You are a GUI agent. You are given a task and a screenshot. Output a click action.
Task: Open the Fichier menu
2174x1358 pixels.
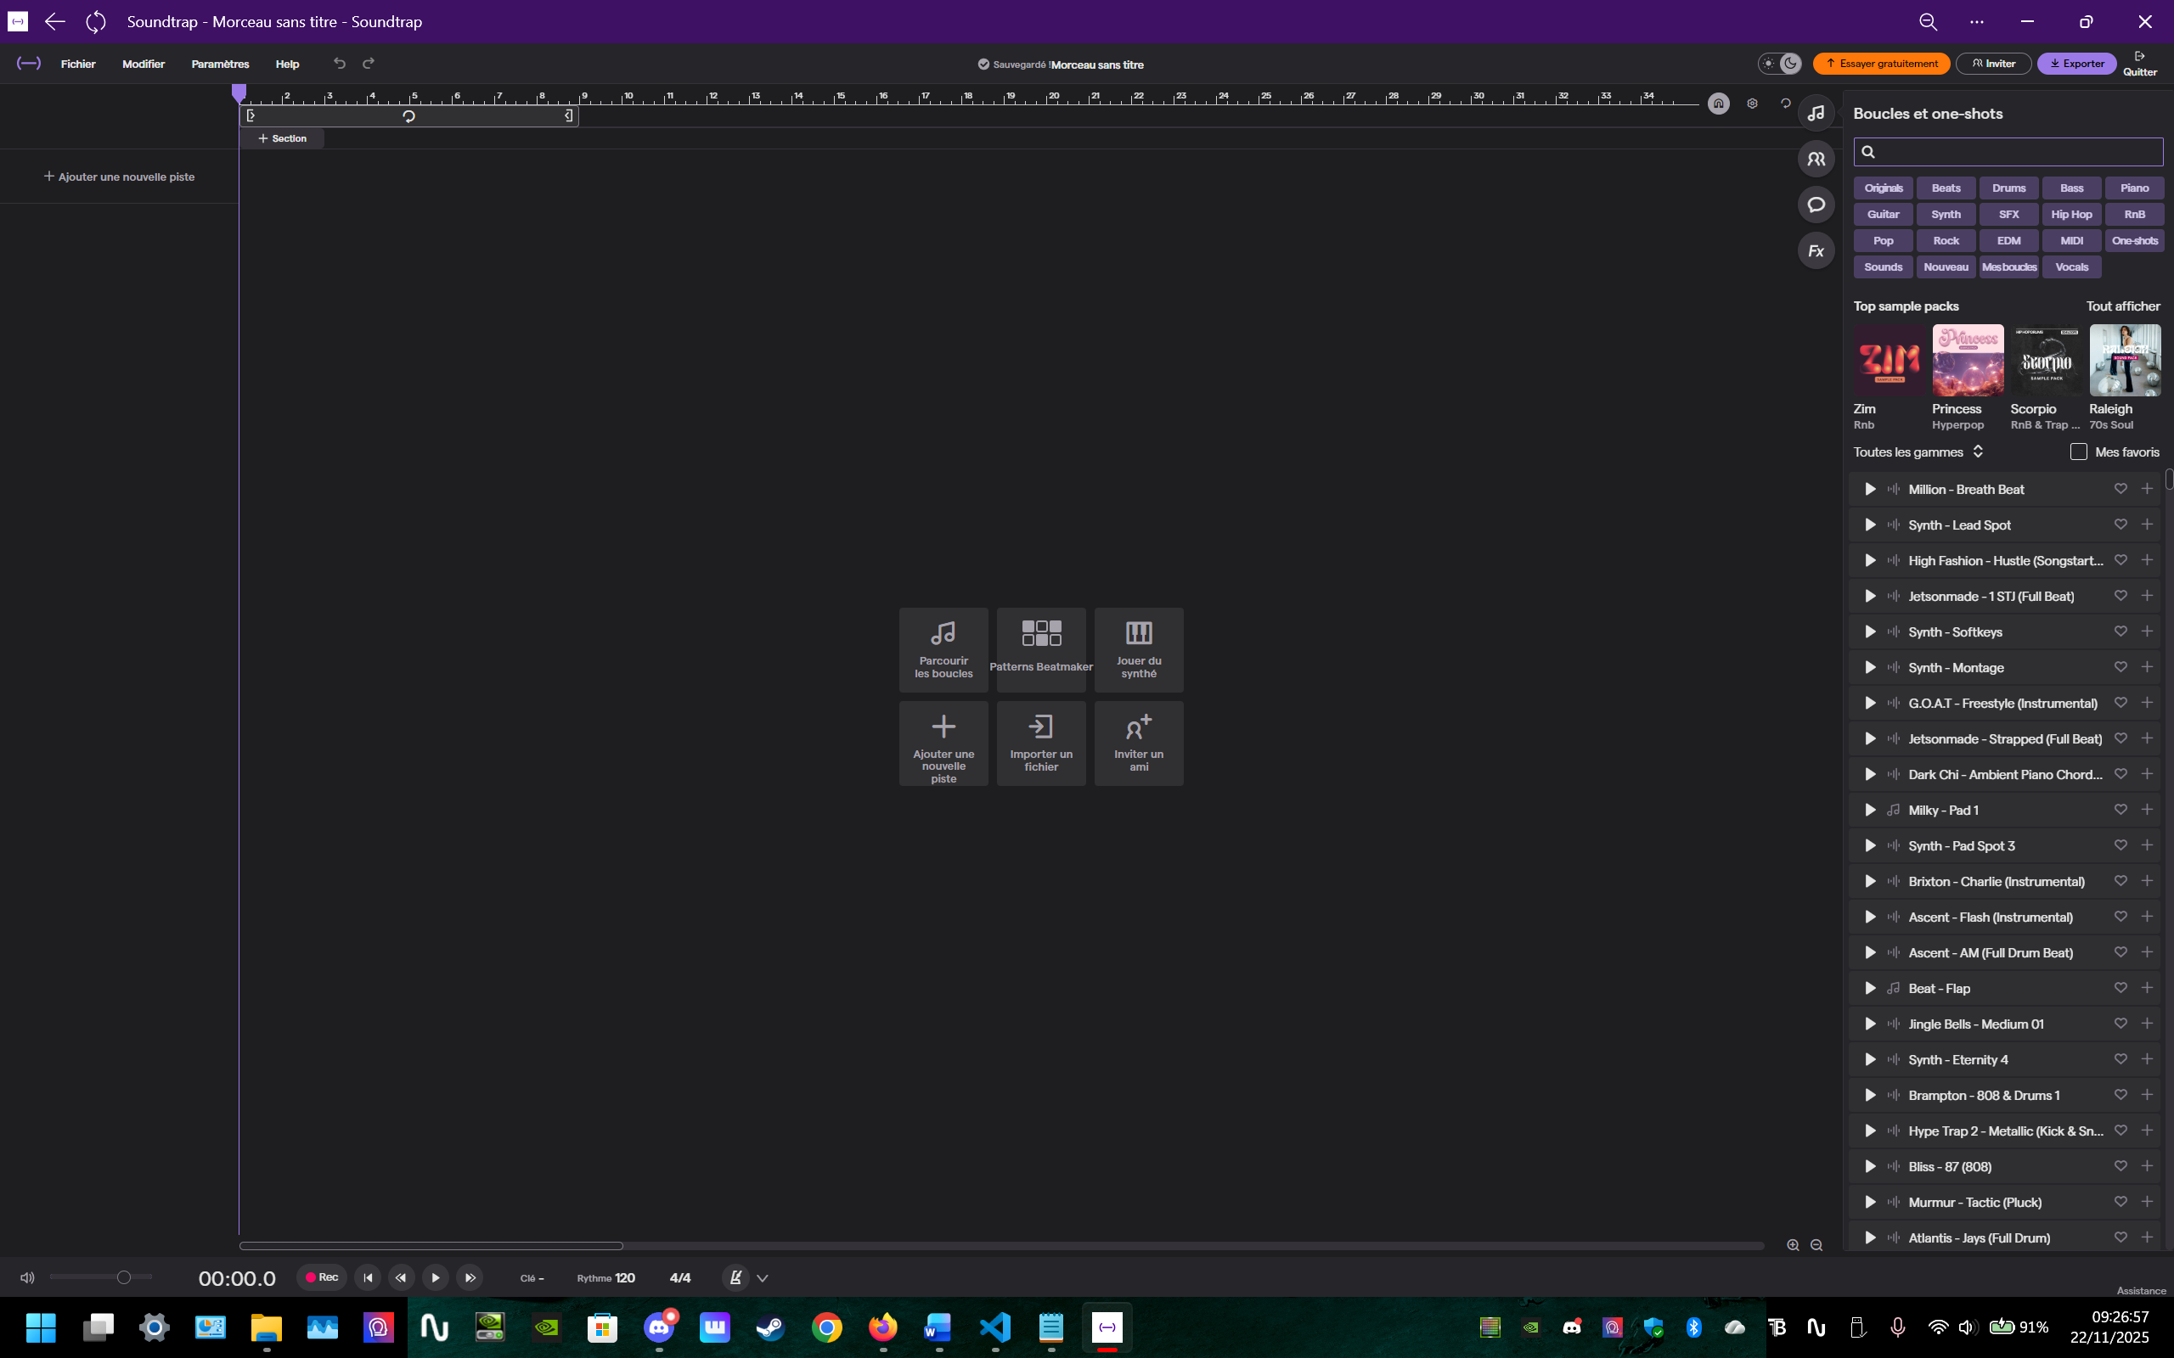tap(78, 64)
